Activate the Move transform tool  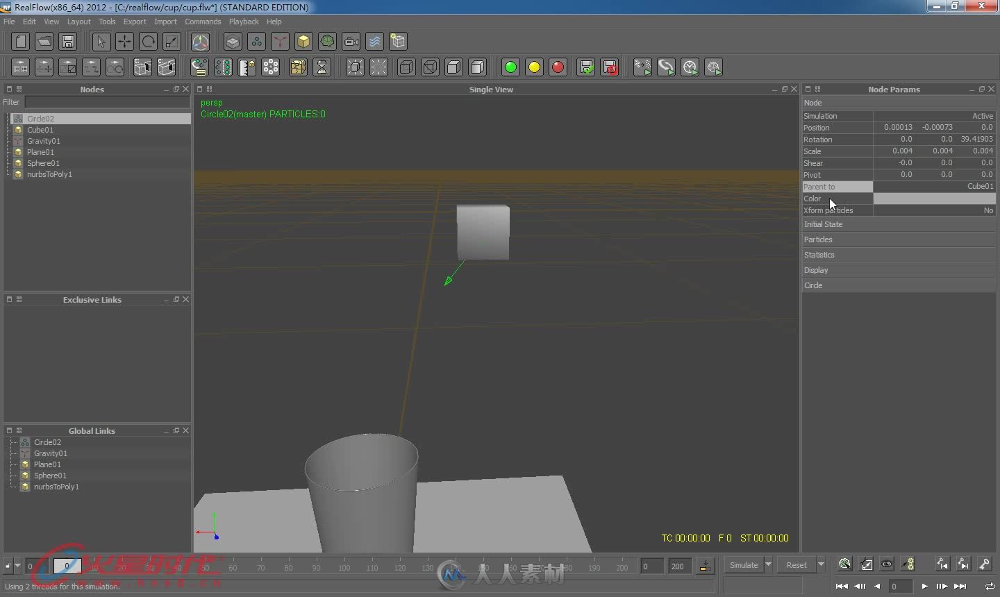pyautogui.click(x=124, y=42)
